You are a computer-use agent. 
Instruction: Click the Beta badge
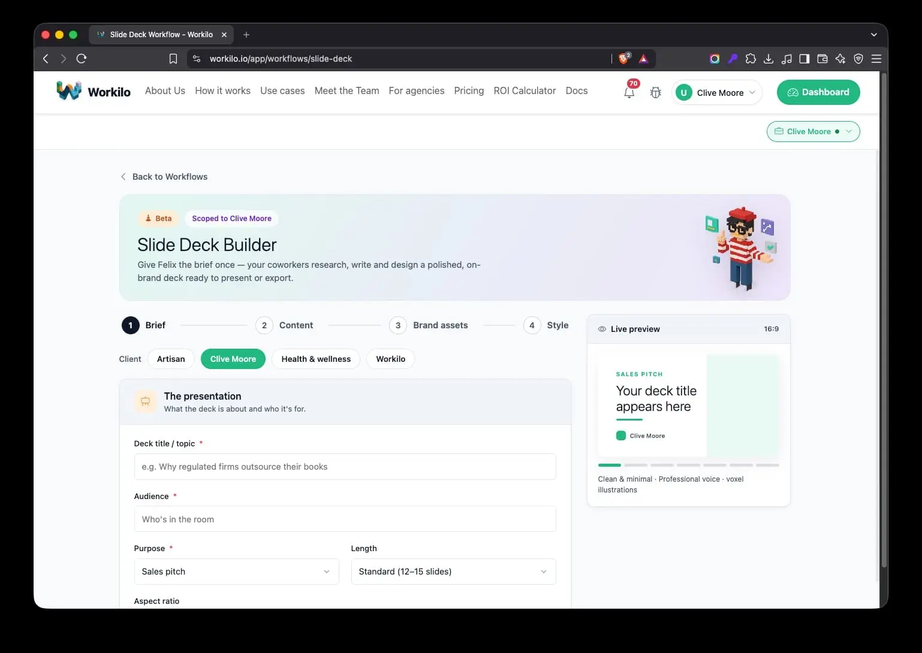(x=158, y=219)
